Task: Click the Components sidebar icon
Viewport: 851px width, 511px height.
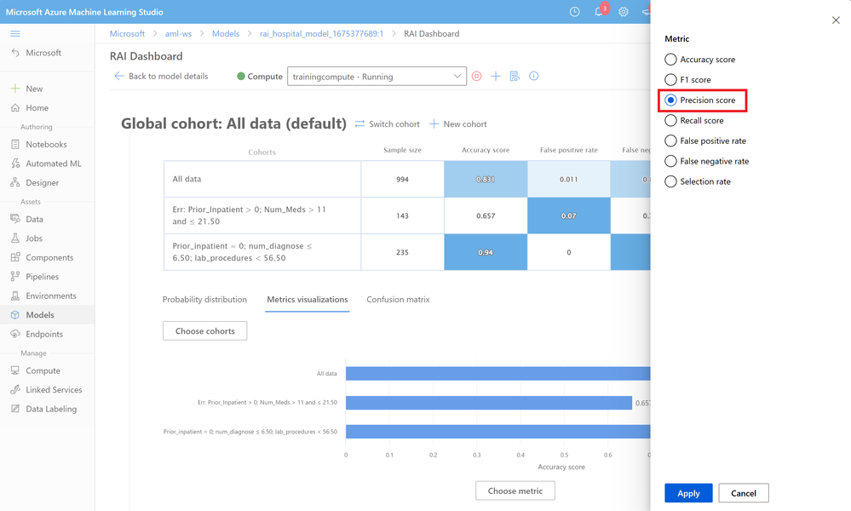Action: point(15,257)
